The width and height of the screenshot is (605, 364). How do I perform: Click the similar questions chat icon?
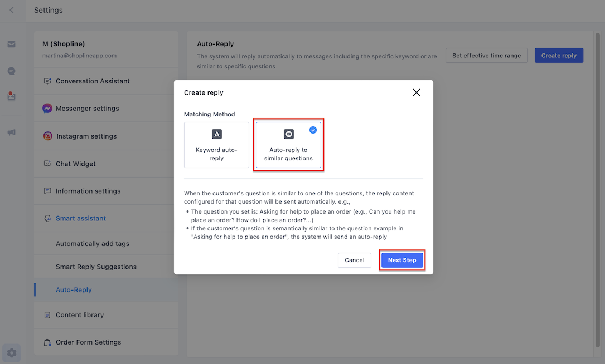pos(289,134)
